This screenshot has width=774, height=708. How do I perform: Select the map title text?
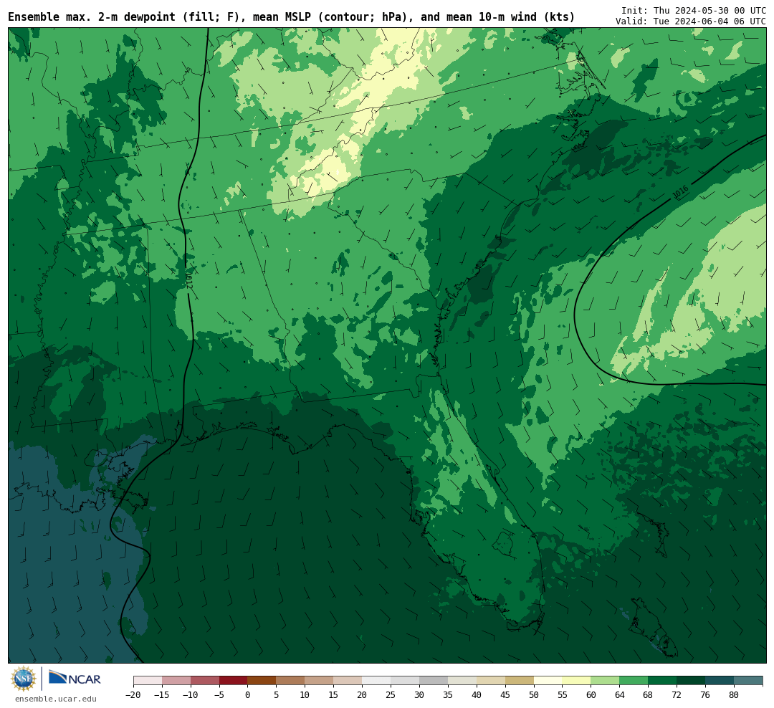tap(291, 17)
